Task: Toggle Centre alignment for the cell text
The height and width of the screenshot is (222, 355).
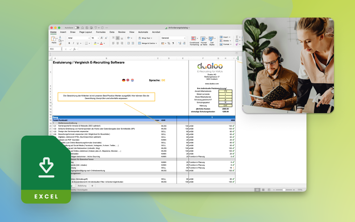Action: 117,43
